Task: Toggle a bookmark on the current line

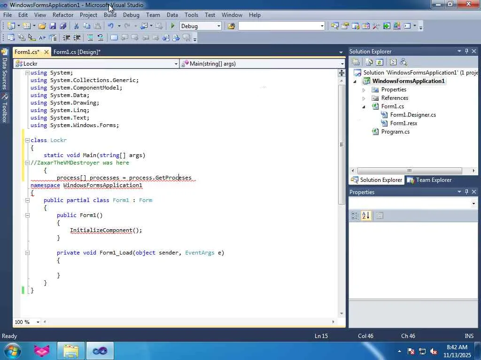Action: (114, 37)
